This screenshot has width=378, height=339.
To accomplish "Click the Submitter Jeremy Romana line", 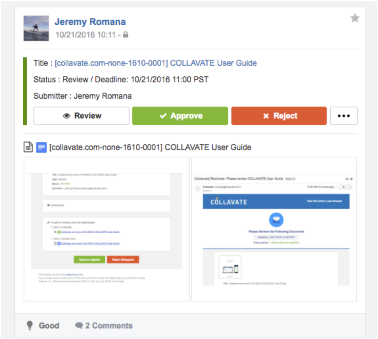I will pyautogui.click(x=83, y=96).
